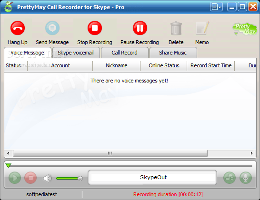
Task: Sort by the Record Start Time column
Action: point(211,65)
